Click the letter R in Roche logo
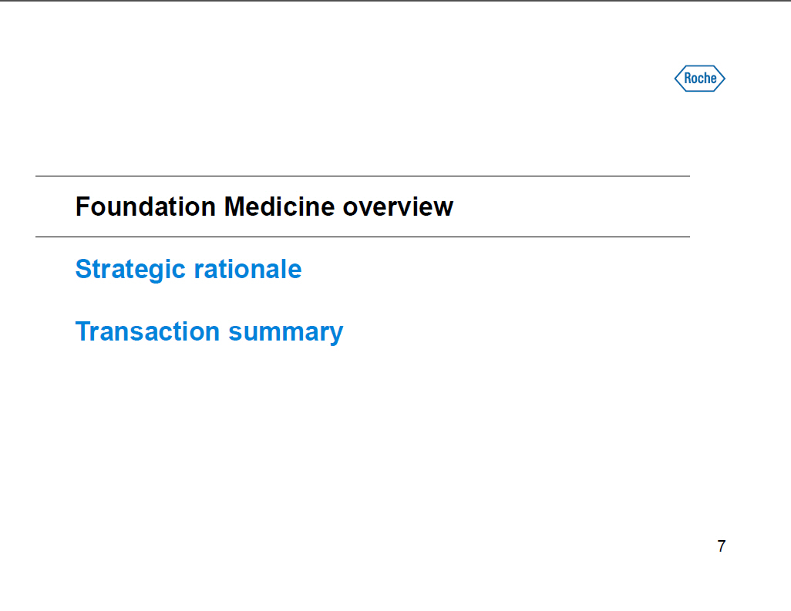Image resolution: width=791 pixels, height=611 pixels. coord(688,79)
